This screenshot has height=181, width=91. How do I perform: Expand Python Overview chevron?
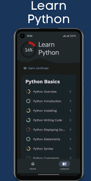click(x=70, y=92)
